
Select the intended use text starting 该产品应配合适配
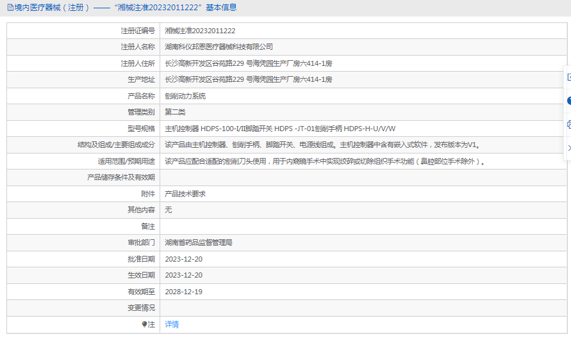(325, 161)
